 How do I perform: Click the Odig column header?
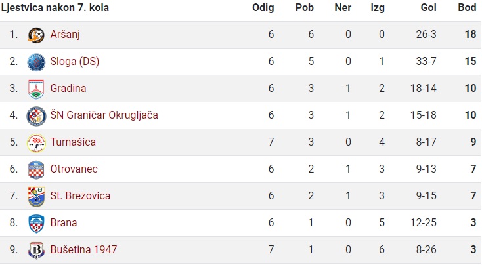[263, 8]
